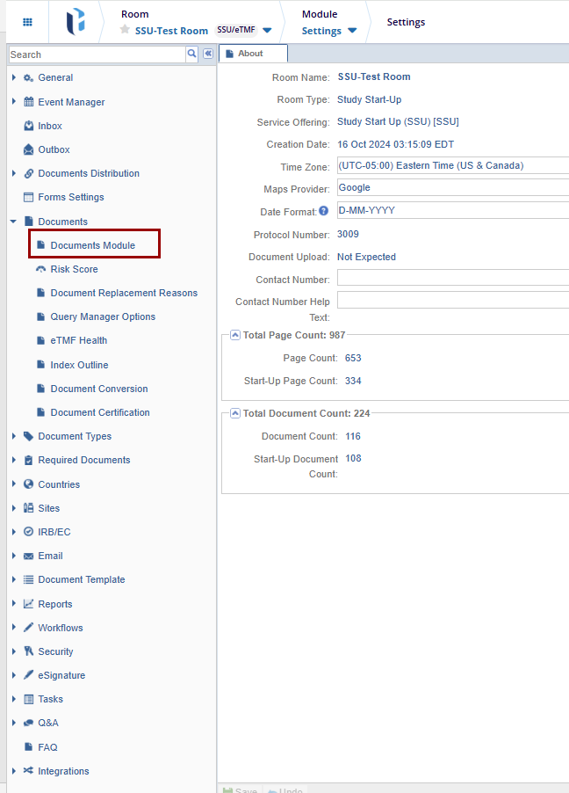569x793 pixels.
Task: Collapse the Total Document Count section
Action: click(x=235, y=413)
